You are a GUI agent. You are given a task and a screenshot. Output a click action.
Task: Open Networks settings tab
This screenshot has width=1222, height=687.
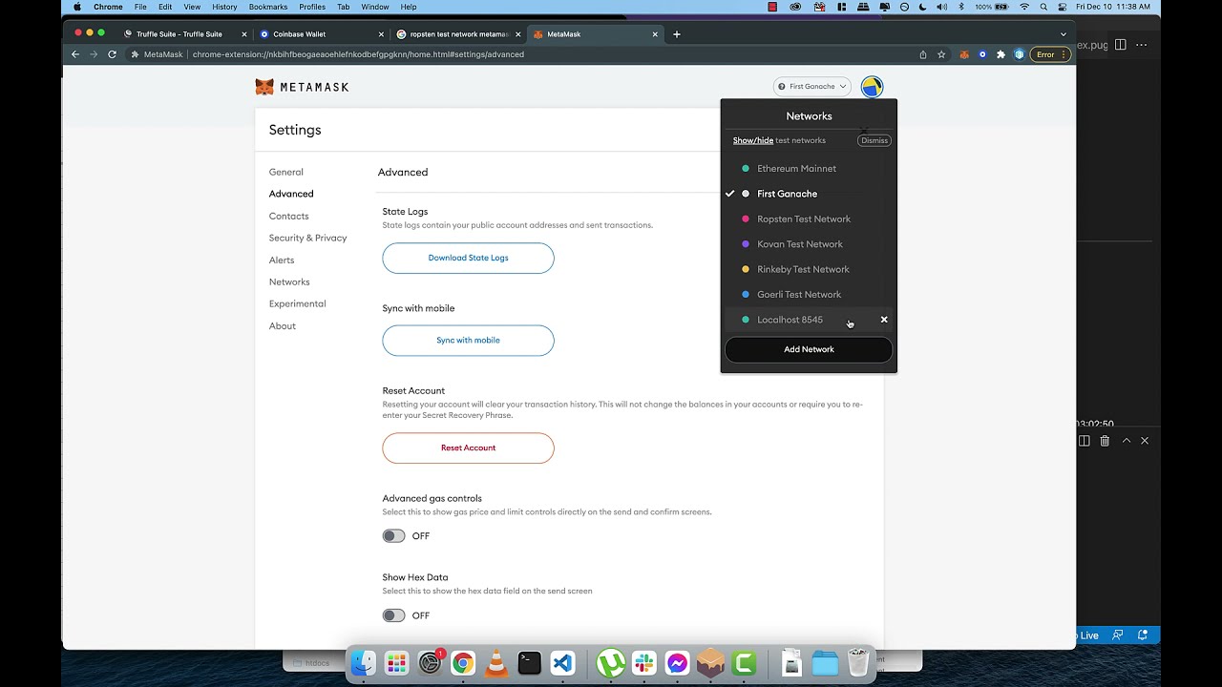(289, 282)
